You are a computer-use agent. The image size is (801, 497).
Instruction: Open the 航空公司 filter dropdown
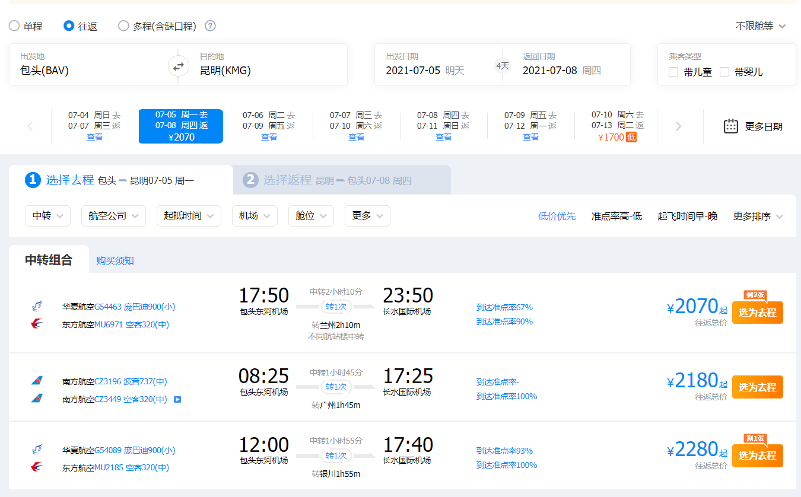click(113, 216)
